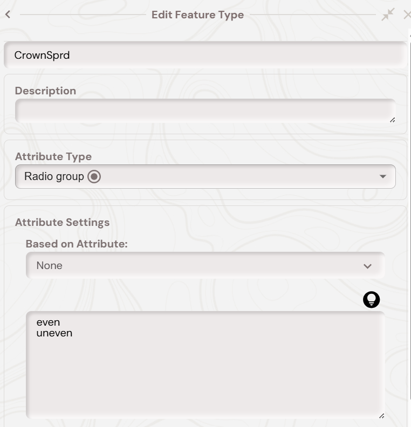Image resolution: width=411 pixels, height=427 pixels.
Task: Close the Edit Feature Type panel
Action: click(407, 15)
